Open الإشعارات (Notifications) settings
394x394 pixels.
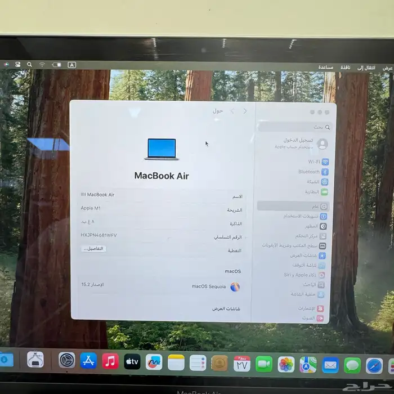click(x=311, y=308)
